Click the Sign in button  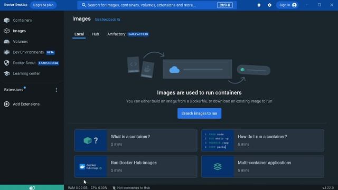pos(287,5)
